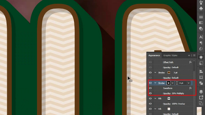Collapse the 3 pt Stroke attribute
Screen dimensions: 205x115
pyautogui.click(x=155, y=73)
